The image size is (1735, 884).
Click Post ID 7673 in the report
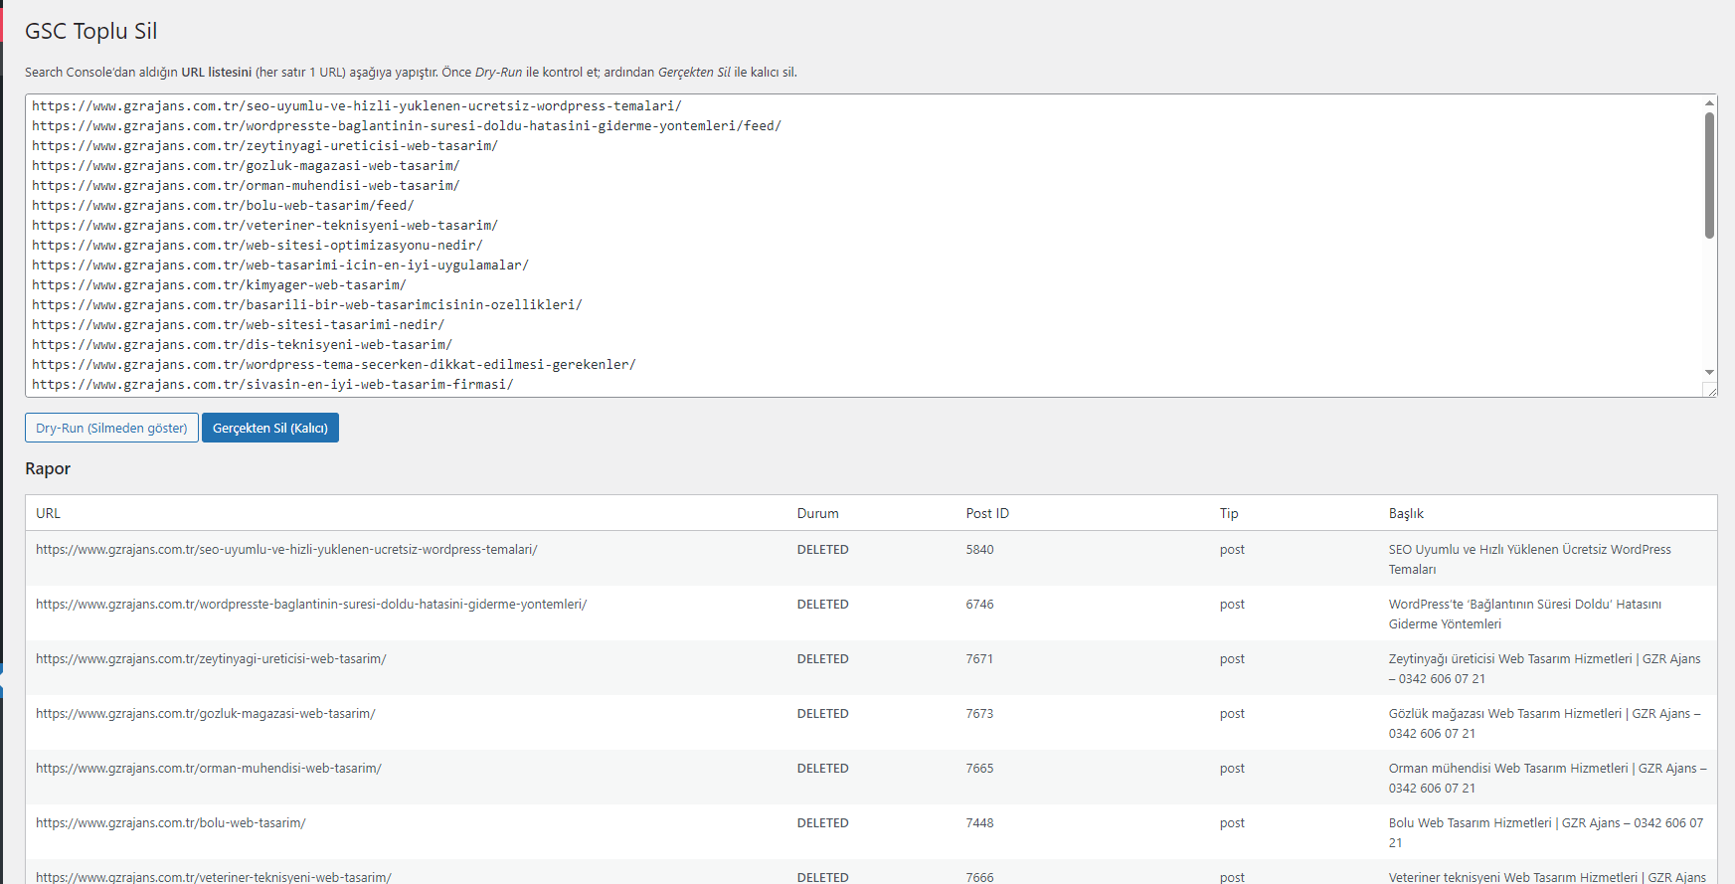980,713
